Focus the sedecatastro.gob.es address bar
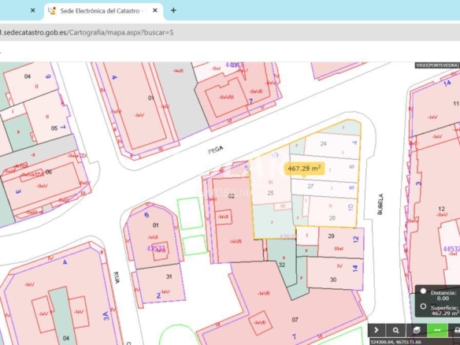 [x=230, y=32]
